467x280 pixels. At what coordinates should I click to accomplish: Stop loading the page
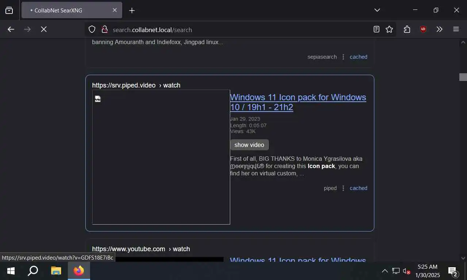click(x=44, y=29)
